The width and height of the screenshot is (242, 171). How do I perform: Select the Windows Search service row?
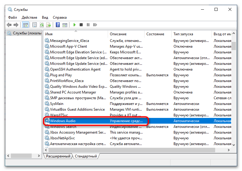pos(137,127)
